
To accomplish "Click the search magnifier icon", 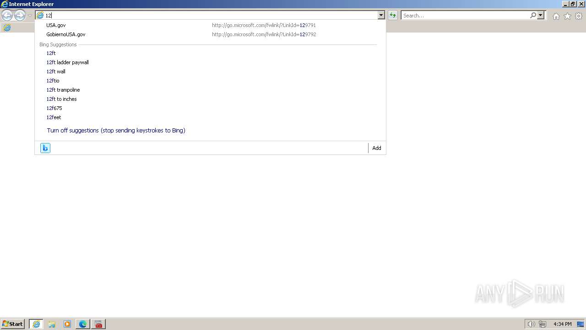I will (x=533, y=15).
